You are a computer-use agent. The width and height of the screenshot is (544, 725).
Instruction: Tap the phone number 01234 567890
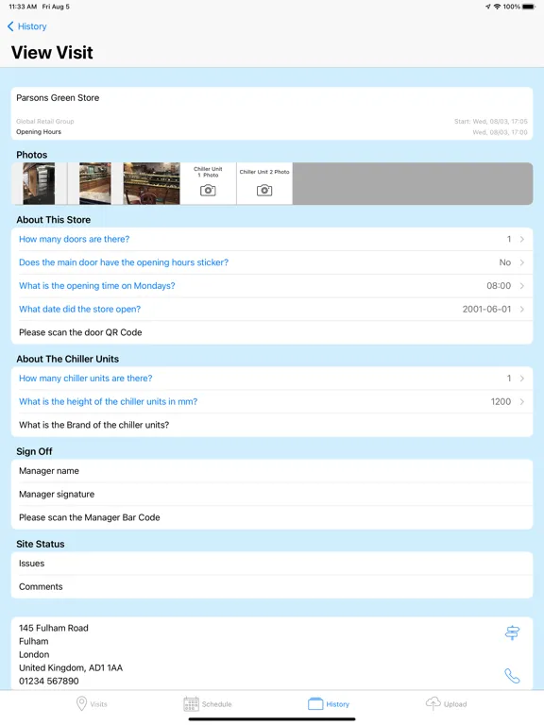tap(48, 681)
